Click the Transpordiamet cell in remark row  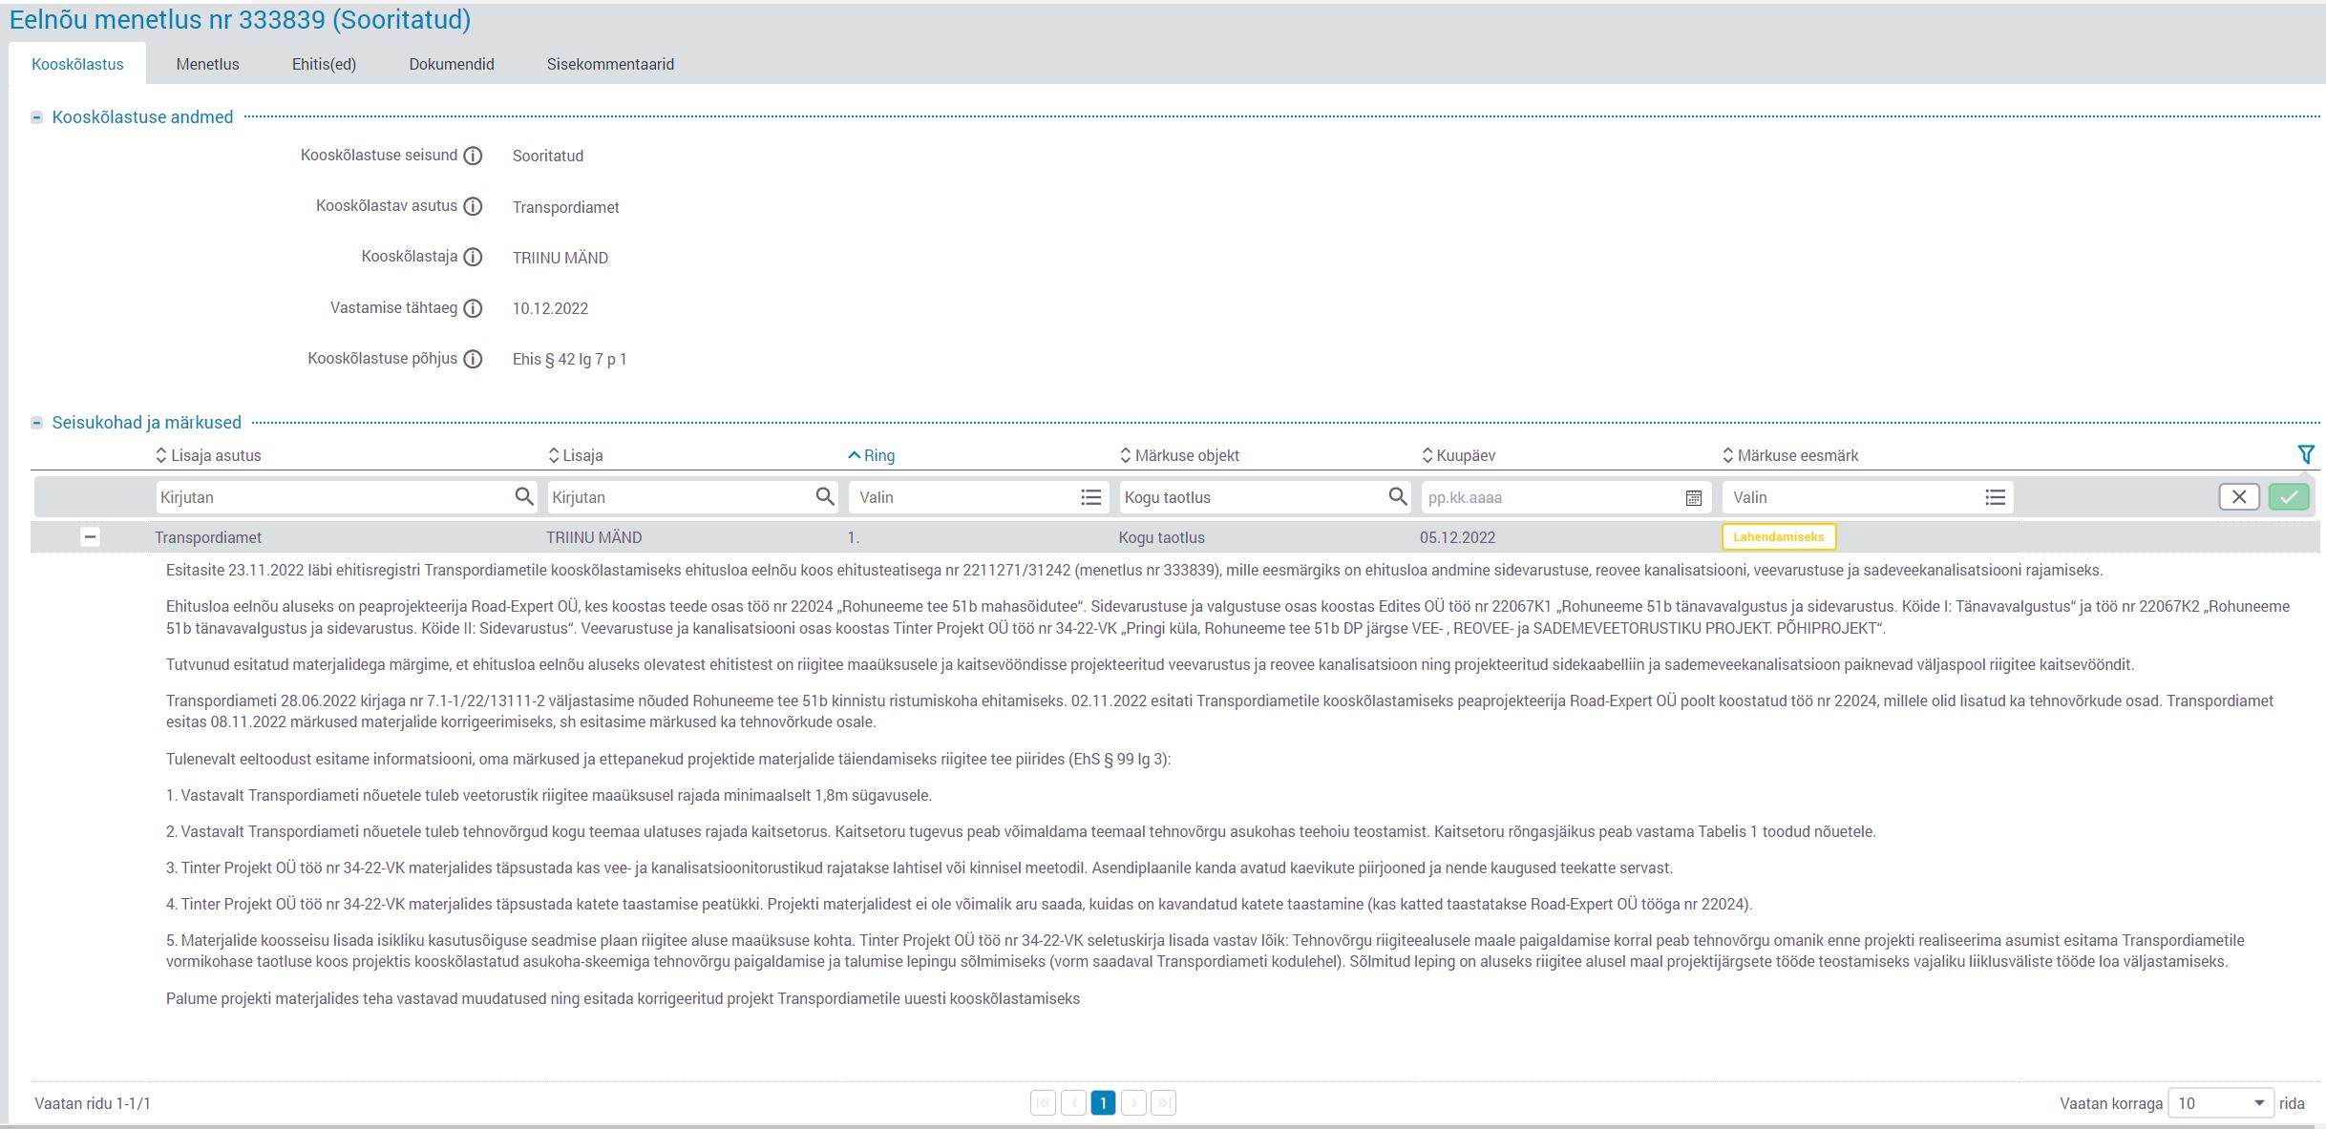(208, 537)
